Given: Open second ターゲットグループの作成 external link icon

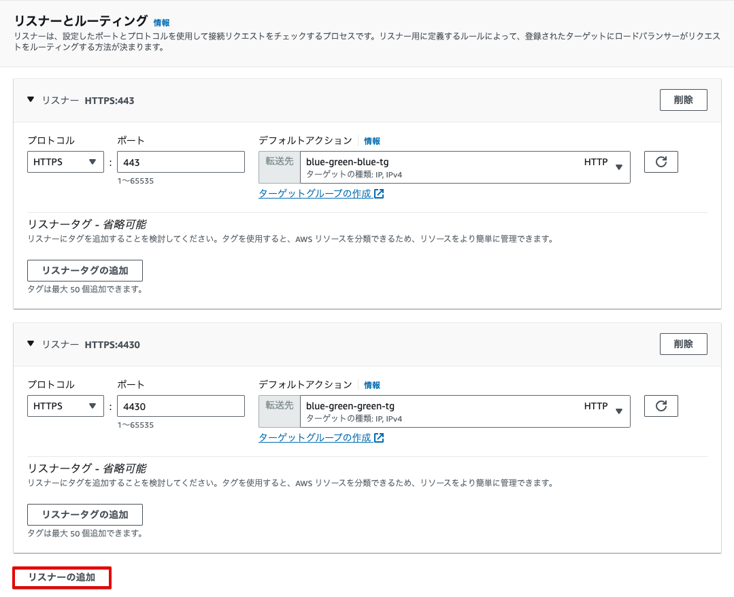Looking at the screenshot, I should click(379, 438).
